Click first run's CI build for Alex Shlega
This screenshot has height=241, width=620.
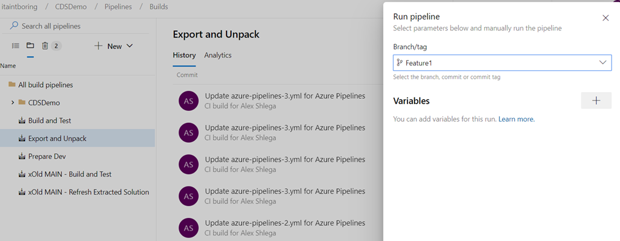click(240, 106)
